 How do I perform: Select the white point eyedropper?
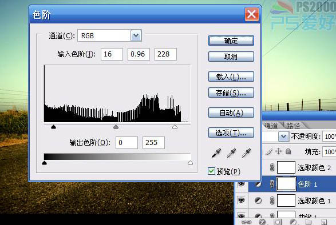coord(246,153)
